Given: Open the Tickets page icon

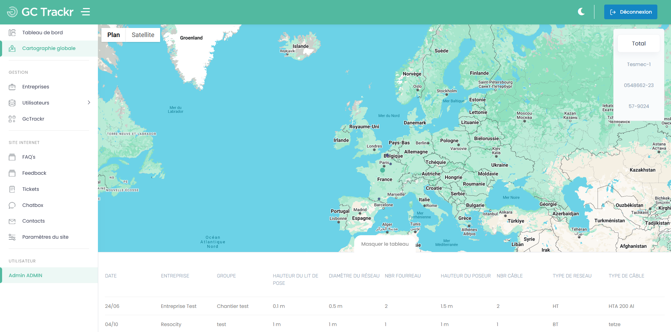Looking at the screenshot, I should tap(12, 189).
